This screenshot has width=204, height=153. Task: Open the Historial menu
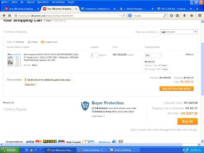point(31,2)
